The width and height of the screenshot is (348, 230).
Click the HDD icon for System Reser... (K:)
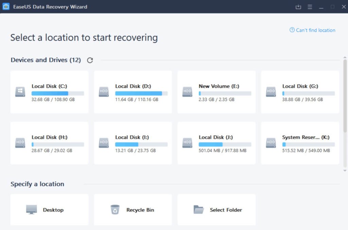271,143
